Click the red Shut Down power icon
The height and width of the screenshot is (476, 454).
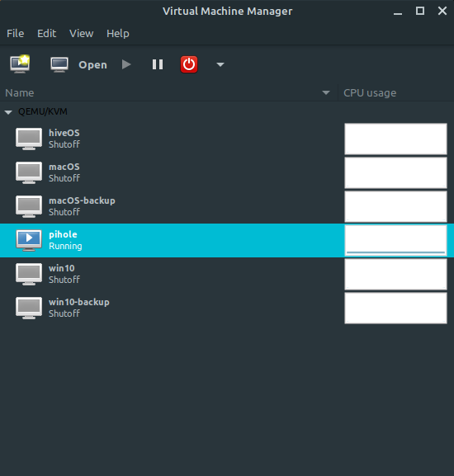[189, 64]
